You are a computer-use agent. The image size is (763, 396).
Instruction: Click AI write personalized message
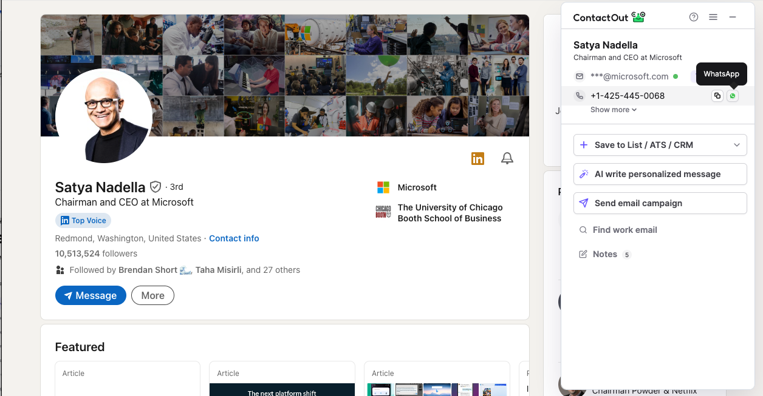pyautogui.click(x=660, y=174)
